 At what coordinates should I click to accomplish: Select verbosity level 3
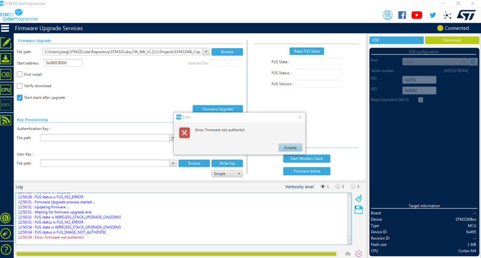tap(353, 187)
